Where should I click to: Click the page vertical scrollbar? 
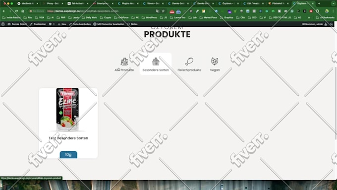pos(336,103)
